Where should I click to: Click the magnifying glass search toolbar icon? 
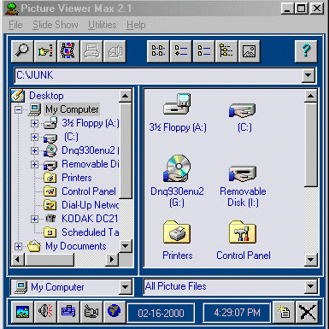coord(22,51)
